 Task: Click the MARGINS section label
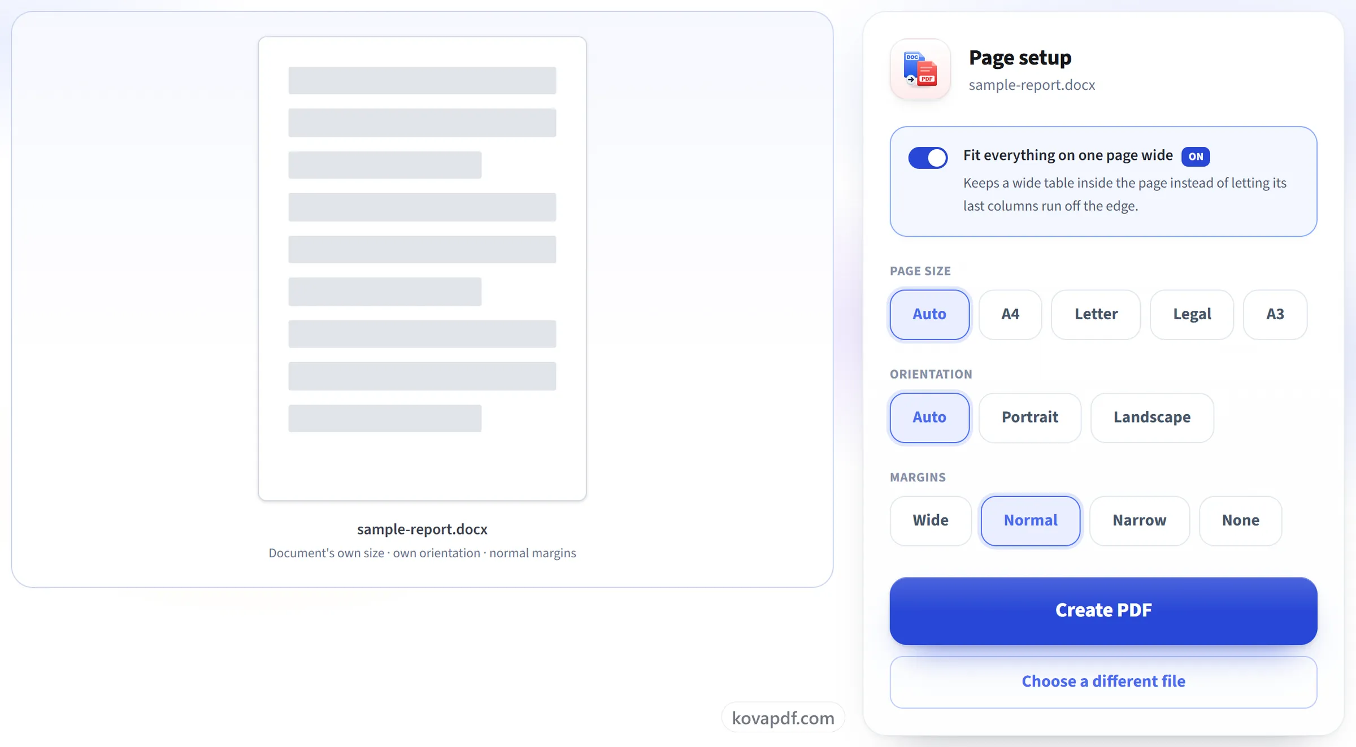[x=918, y=477]
